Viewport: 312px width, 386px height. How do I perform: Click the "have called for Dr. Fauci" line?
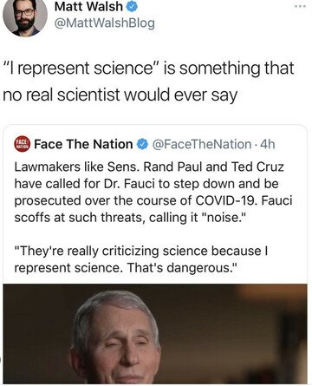click(x=146, y=184)
